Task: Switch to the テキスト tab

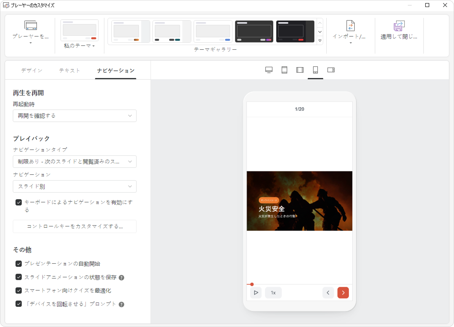Action: point(69,70)
